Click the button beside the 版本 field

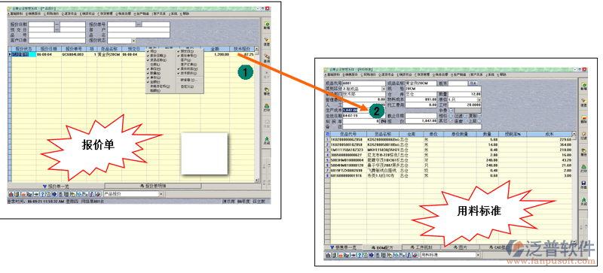[x=473, y=83]
